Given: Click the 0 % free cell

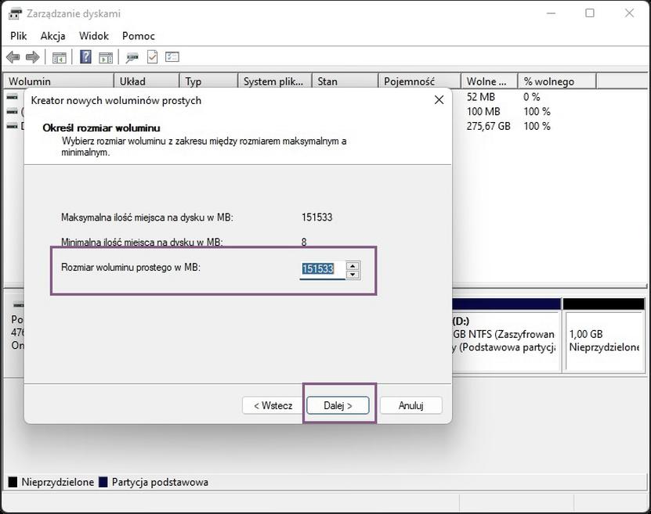Looking at the screenshot, I should click(x=532, y=97).
